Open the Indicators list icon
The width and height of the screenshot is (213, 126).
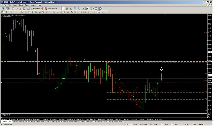[x=92, y=9]
